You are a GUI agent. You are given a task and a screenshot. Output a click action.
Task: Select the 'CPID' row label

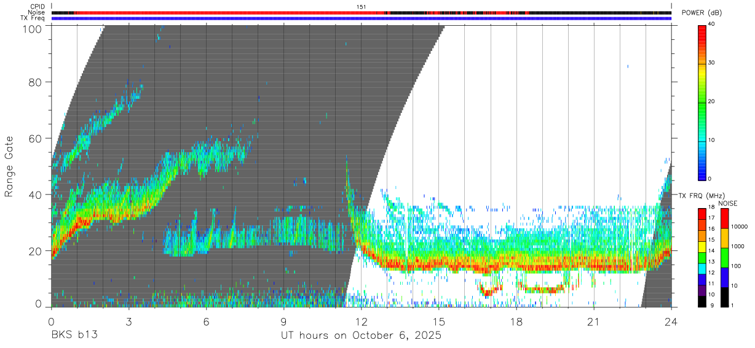(x=38, y=6)
